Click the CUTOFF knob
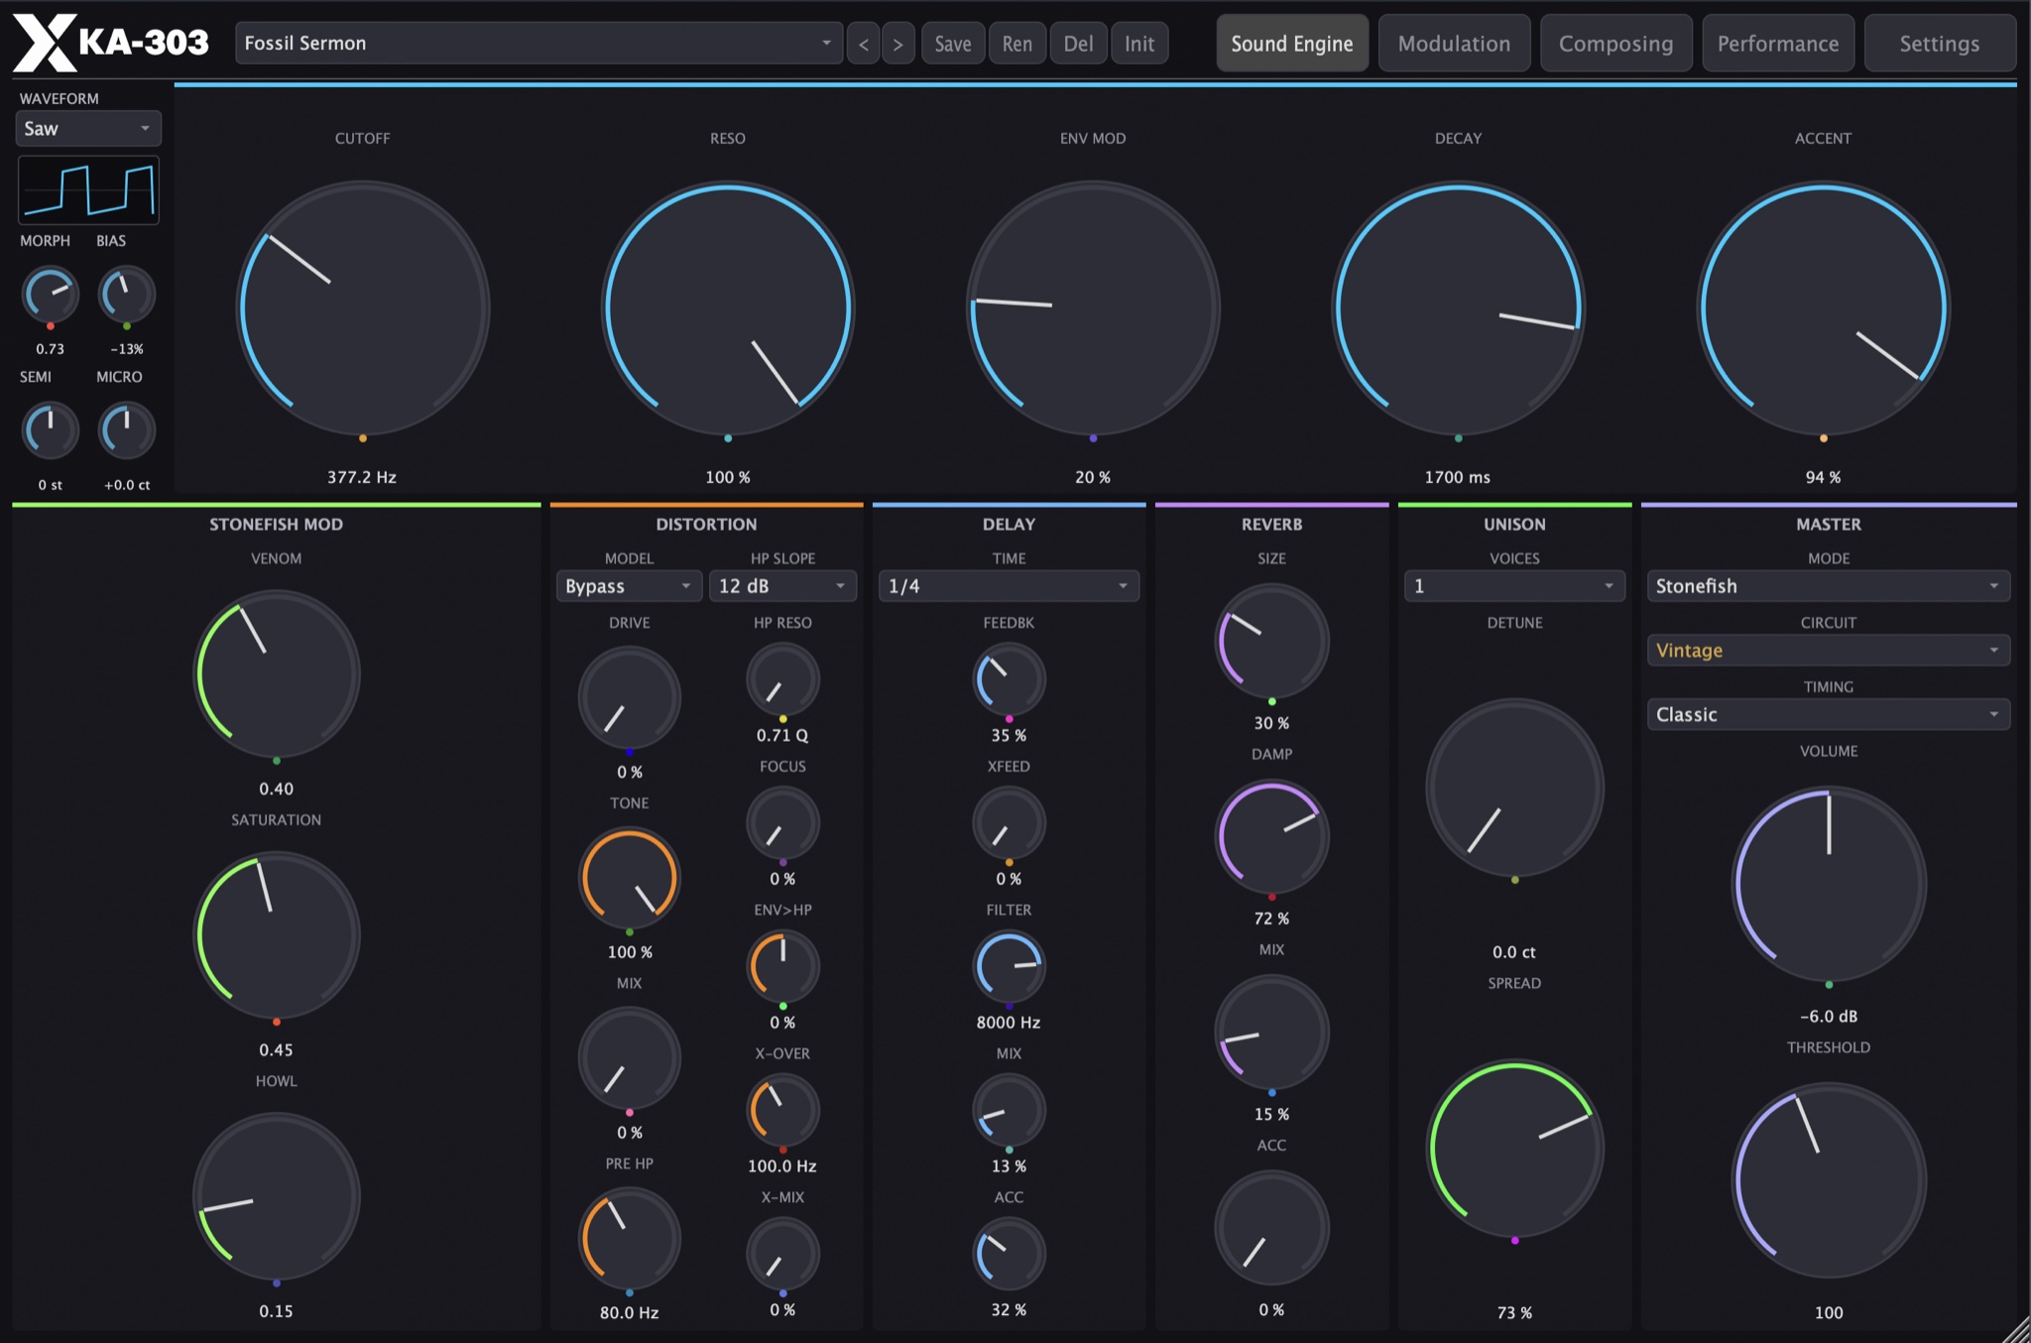The height and width of the screenshot is (1343, 2031). coord(363,307)
